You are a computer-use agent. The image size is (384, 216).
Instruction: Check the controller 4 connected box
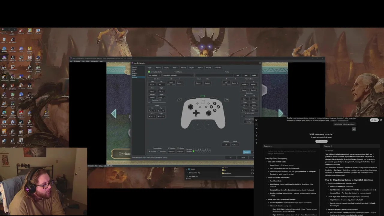tap(200, 151)
